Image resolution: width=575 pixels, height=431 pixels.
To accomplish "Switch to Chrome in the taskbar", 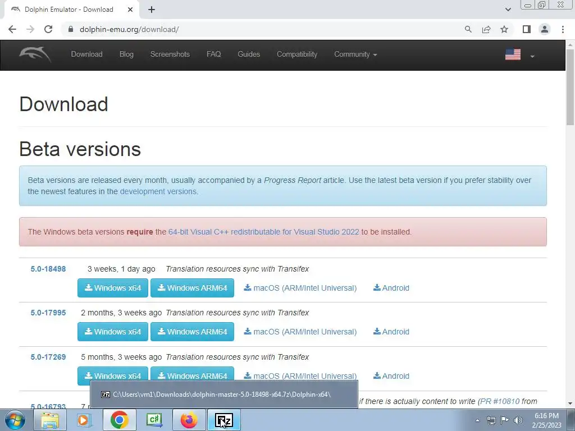I will pyautogui.click(x=119, y=420).
